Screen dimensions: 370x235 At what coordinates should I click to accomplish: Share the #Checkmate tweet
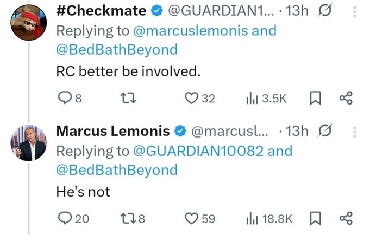346,98
